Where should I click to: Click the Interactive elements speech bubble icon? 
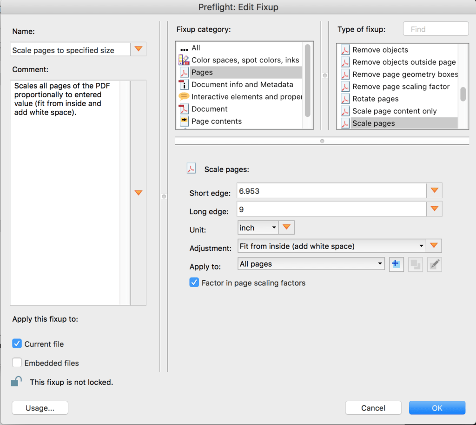184,97
